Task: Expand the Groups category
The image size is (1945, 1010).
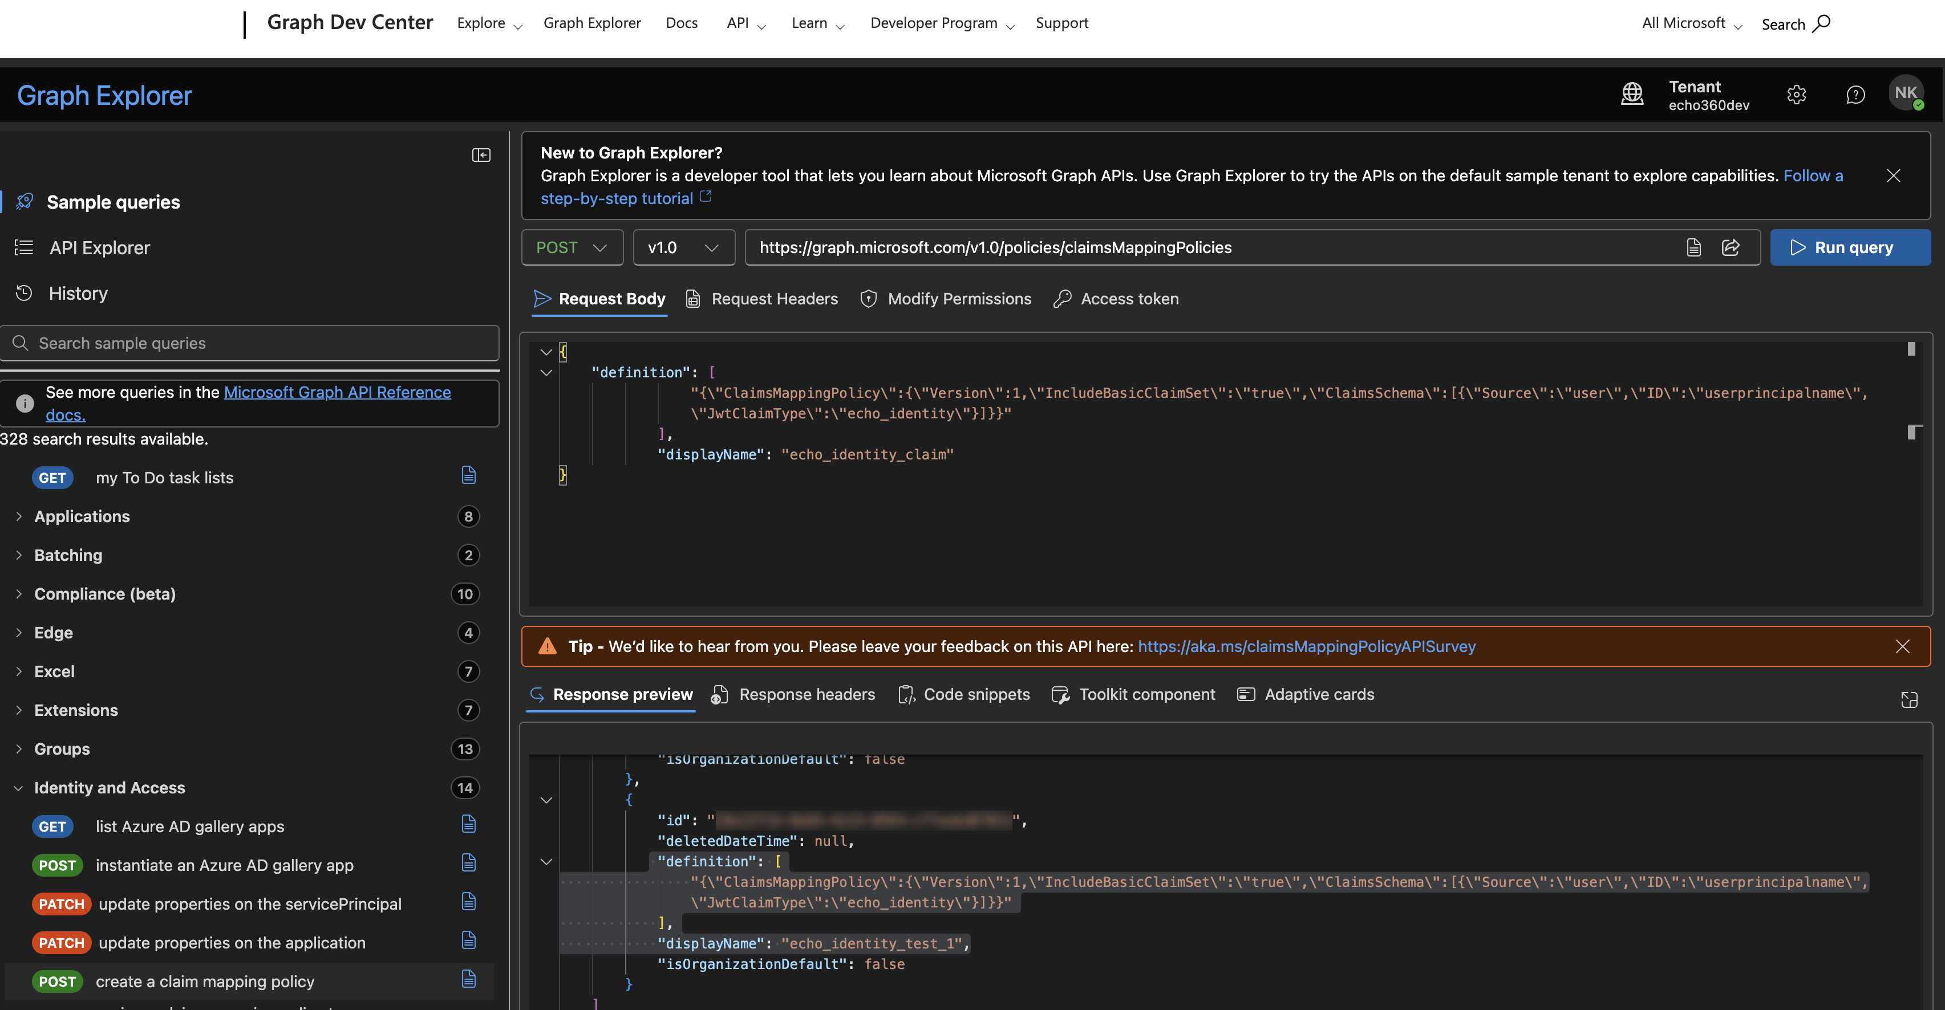Action: (19, 749)
